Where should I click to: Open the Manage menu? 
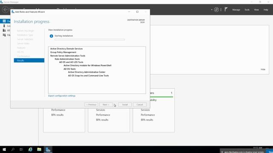236,10
